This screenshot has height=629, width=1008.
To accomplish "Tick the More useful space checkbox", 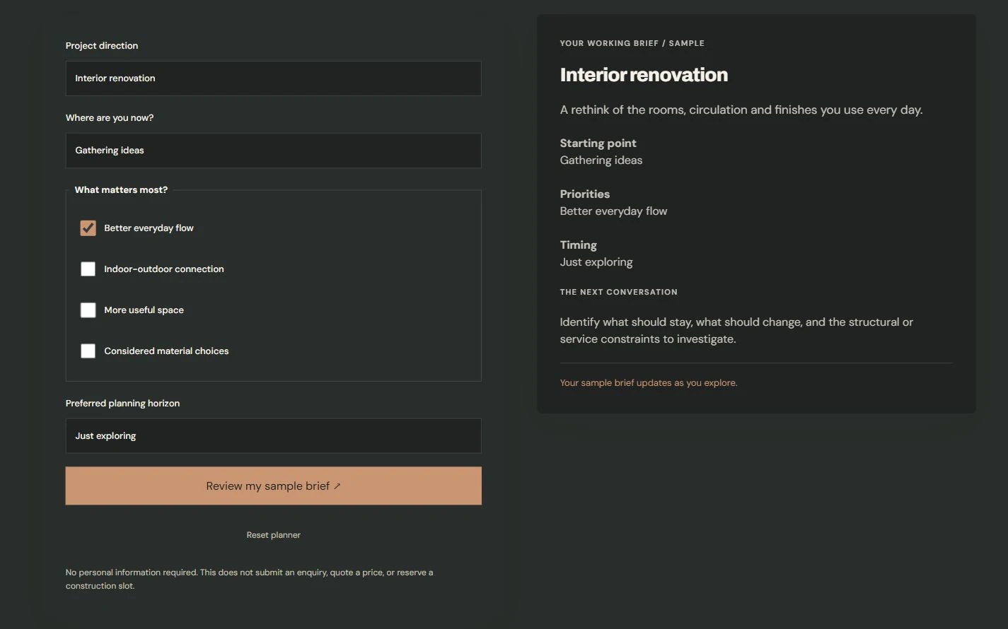I will (88, 310).
